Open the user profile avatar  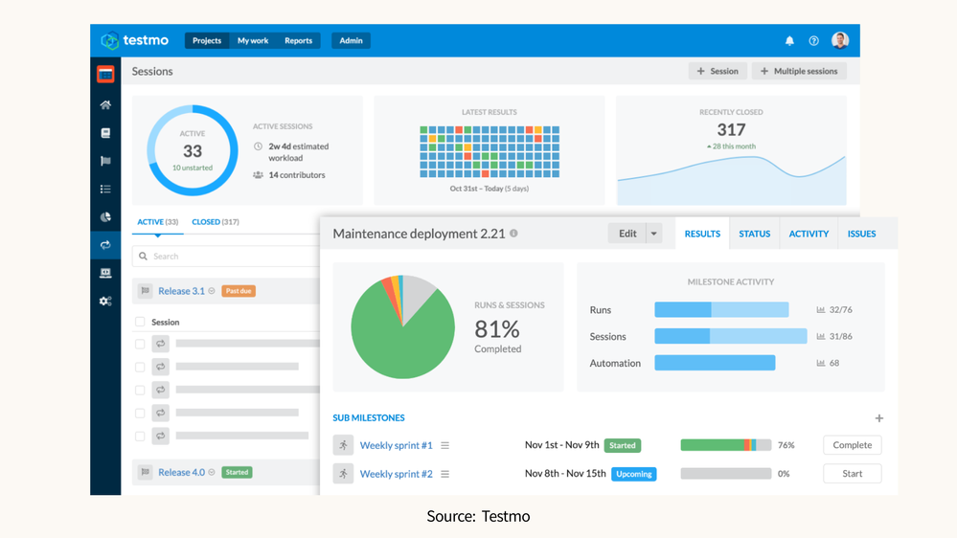pyautogui.click(x=840, y=40)
